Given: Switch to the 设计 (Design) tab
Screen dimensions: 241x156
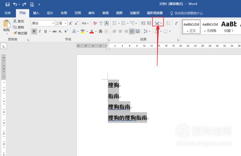Looking at the screenshot, I should pyautogui.click(x=50, y=13).
